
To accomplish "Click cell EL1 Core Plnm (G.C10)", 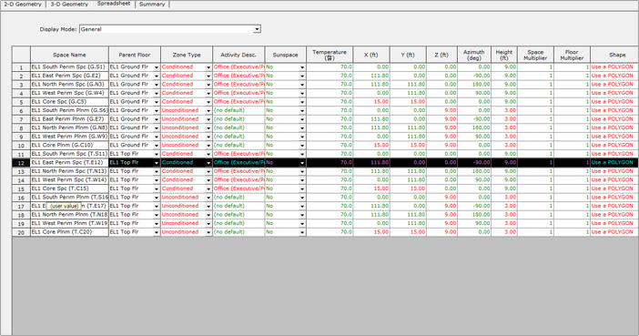I will tap(69, 145).
